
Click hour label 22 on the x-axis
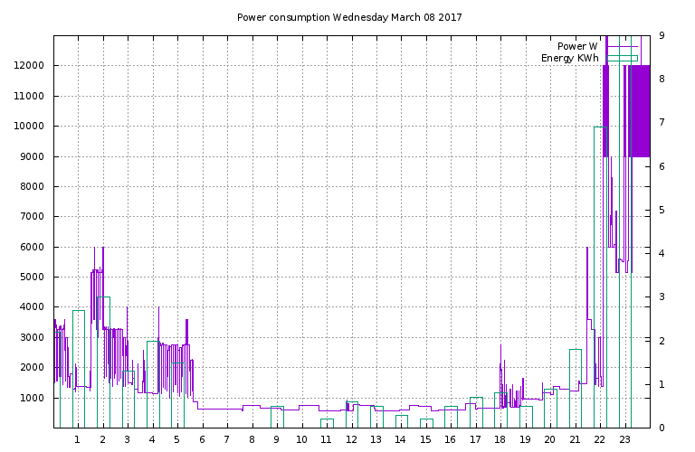(599, 439)
